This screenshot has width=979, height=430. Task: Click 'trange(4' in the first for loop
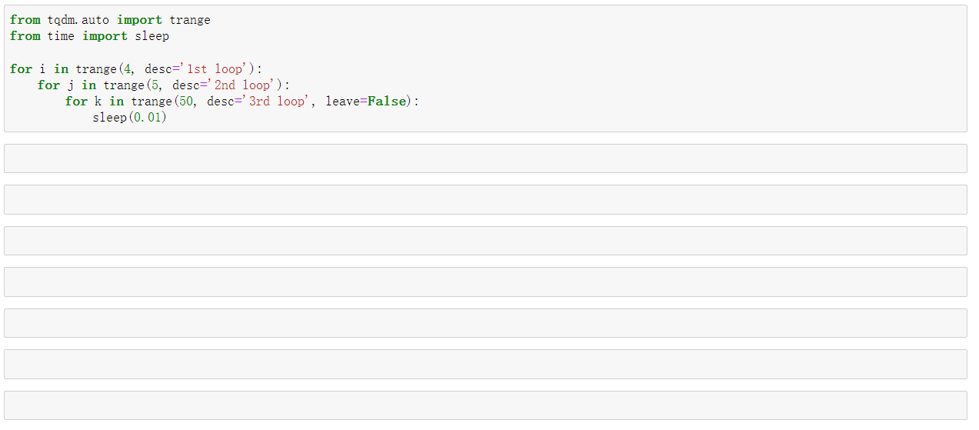click(104, 68)
